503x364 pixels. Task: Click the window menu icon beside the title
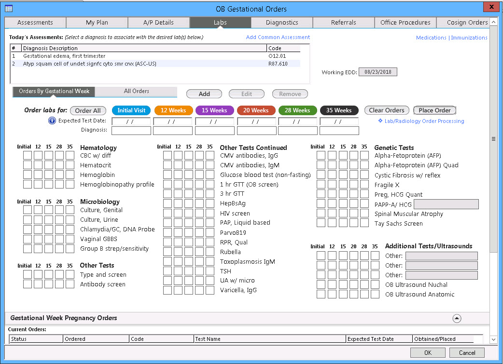(9, 9)
